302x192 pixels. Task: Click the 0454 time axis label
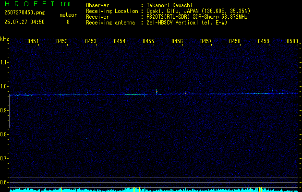coord(120,41)
